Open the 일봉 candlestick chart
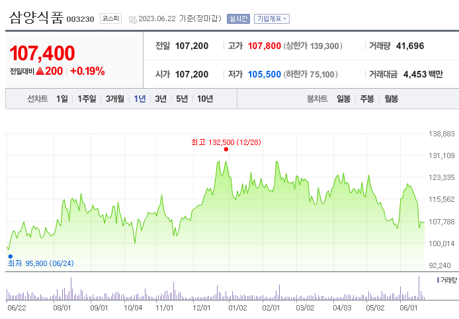 point(343,99)
